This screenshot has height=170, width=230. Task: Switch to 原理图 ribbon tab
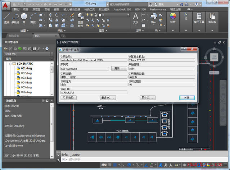click(36, 9)
